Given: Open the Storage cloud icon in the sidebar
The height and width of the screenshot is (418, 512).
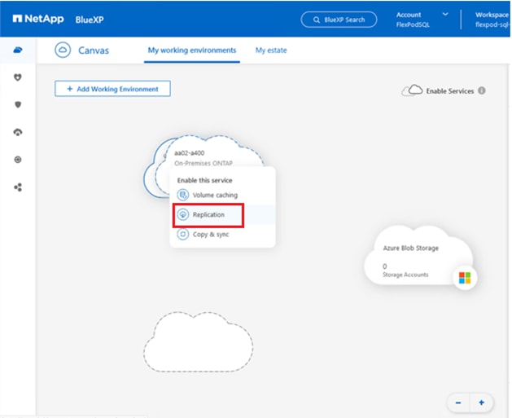Looking at the screenshot, I should coord(18,50).
